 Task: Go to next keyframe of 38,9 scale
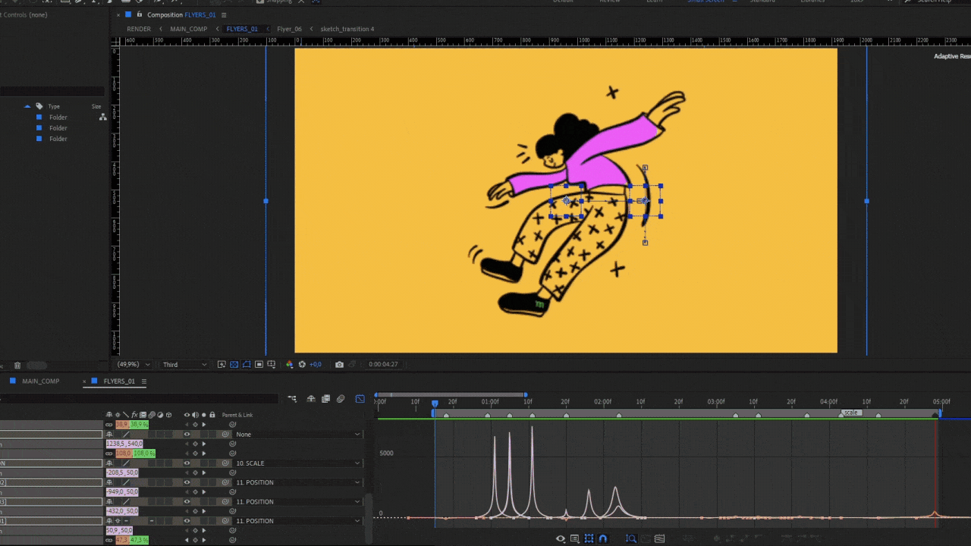click(x=203, y=425)
